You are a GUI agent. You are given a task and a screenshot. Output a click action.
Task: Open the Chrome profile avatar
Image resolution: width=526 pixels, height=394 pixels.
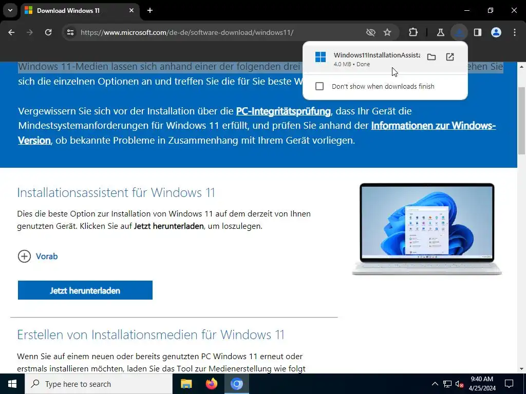point(496,32)
